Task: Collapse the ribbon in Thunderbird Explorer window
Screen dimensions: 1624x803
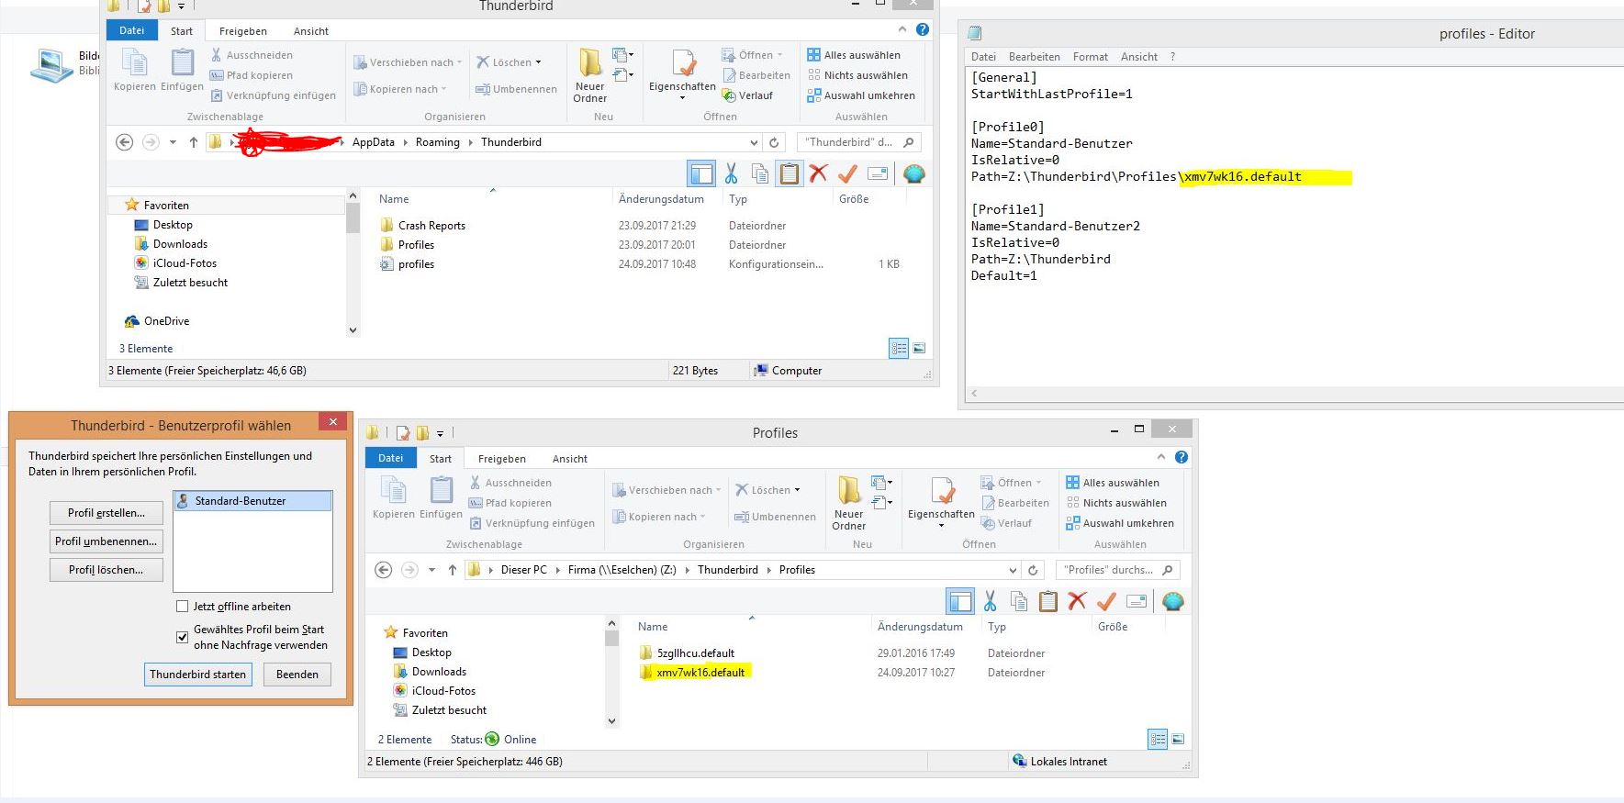Action: click(x=902, y=29)
